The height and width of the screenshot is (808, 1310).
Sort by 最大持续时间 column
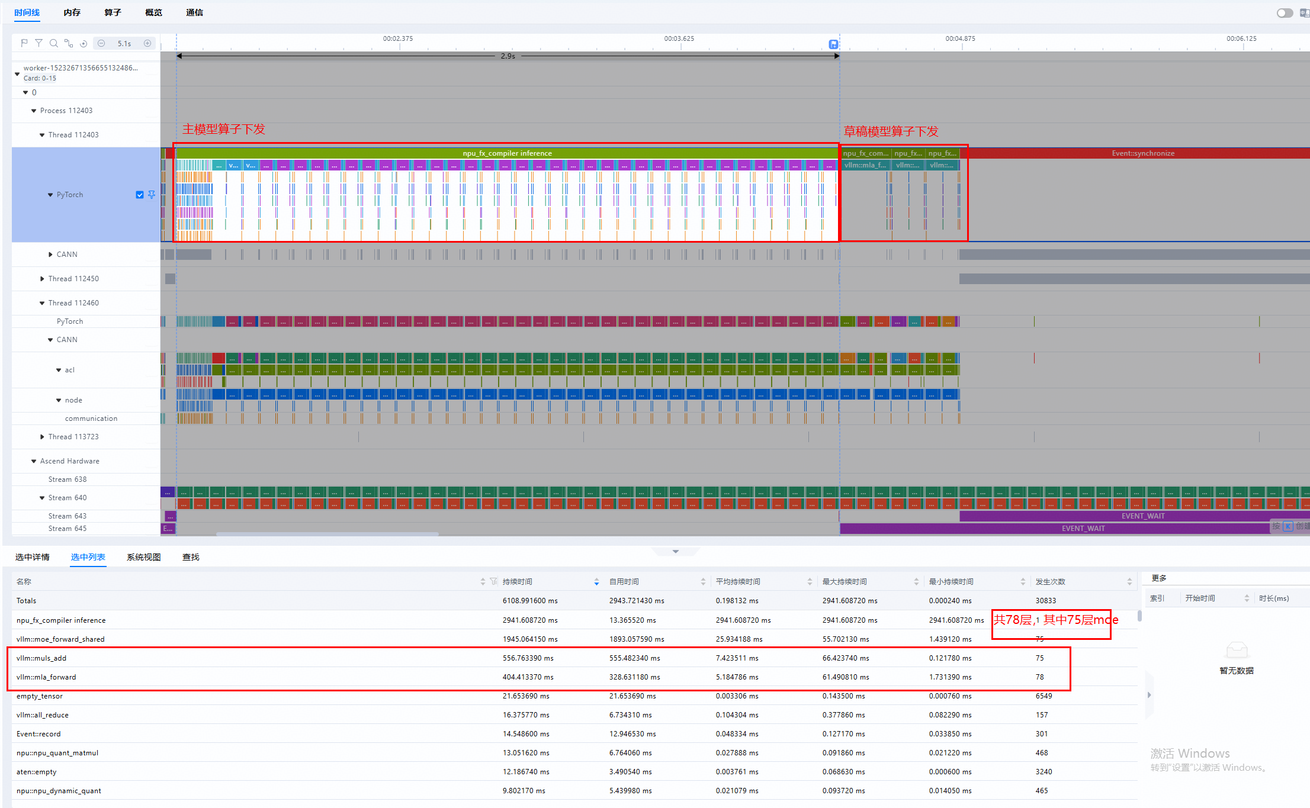(x=916, y=582)
